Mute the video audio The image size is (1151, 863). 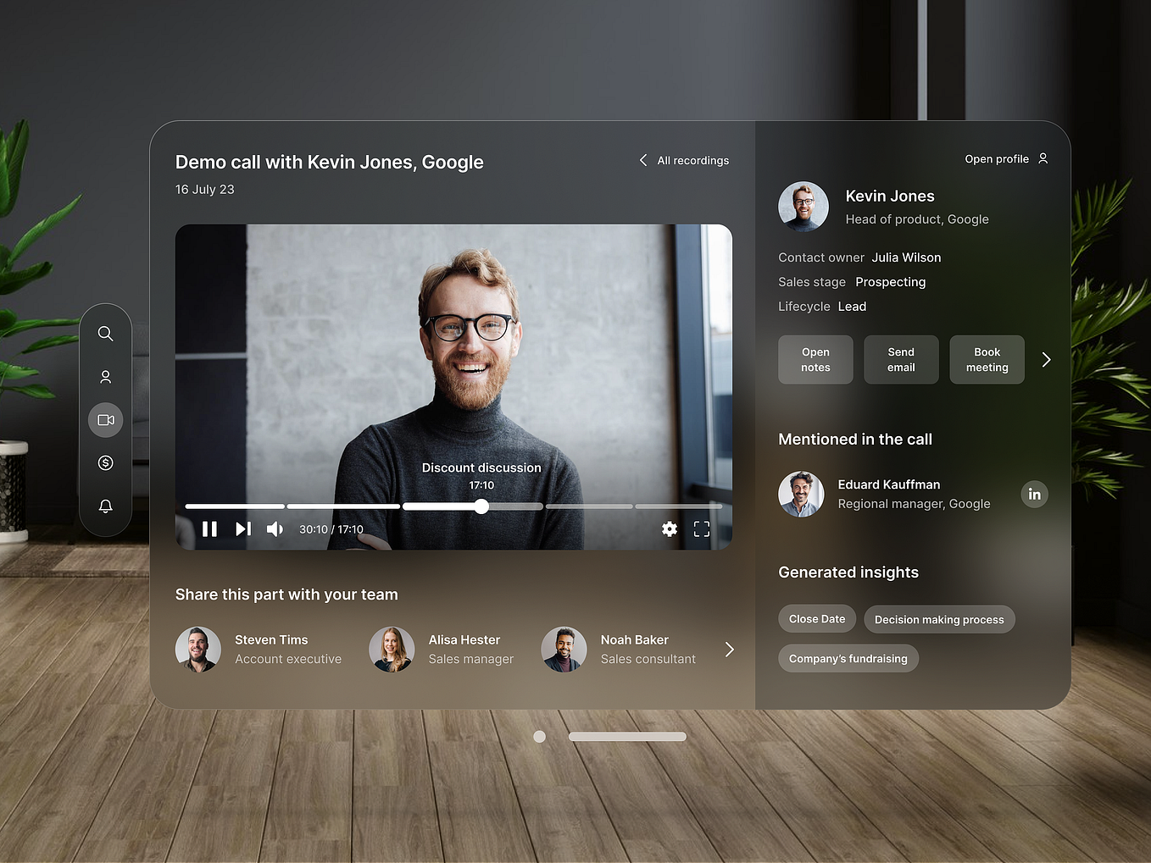[275, 528]
